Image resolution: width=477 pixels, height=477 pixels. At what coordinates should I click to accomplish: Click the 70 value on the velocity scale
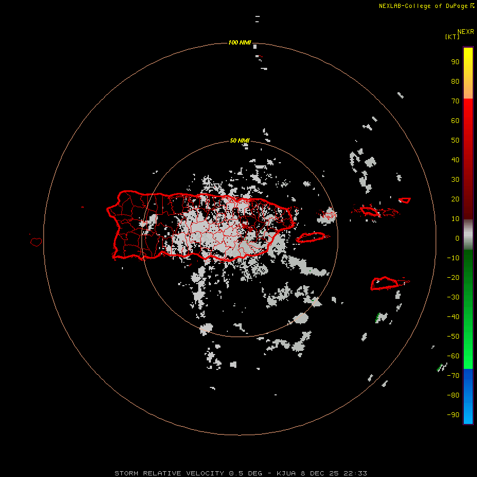pos(455,101)
